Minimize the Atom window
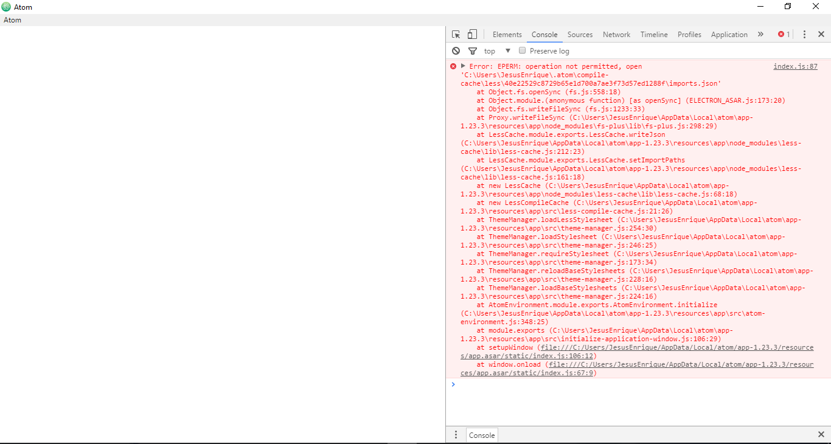Viewport: 831px width, 444px height. (x=760, y=7)
